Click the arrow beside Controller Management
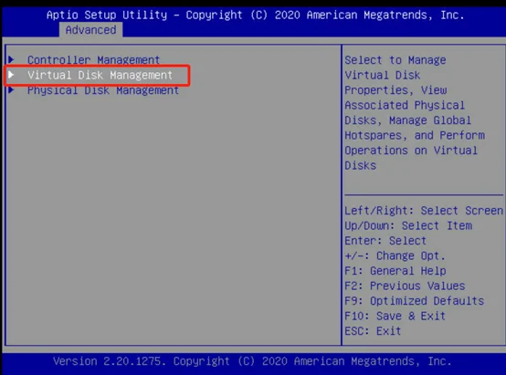Screen dimensions: 506x375 pos(11,59)
